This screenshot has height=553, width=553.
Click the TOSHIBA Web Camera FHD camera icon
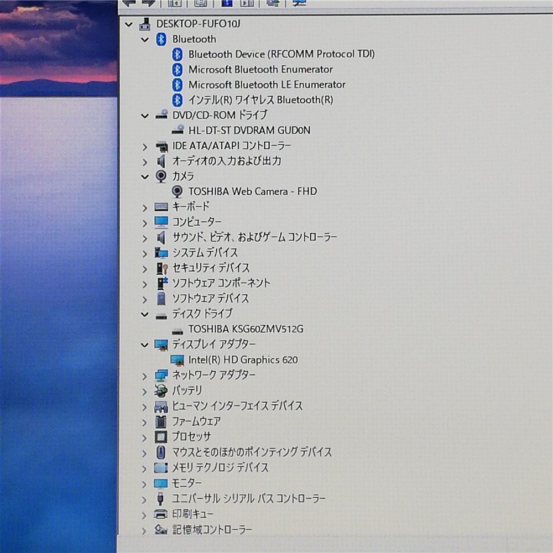177,191
